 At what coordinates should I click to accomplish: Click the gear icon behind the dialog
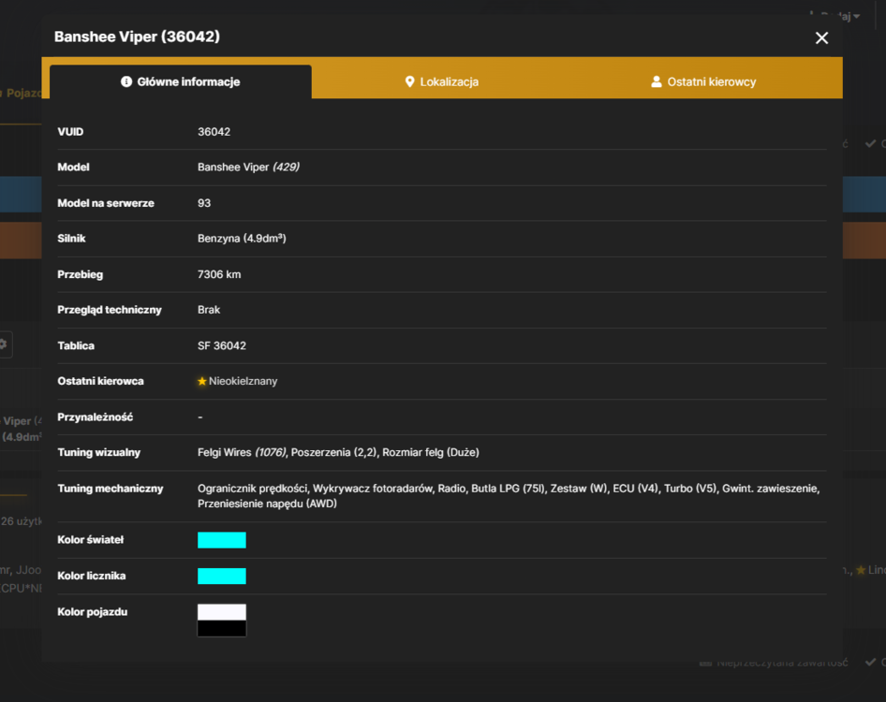(3, 344)
